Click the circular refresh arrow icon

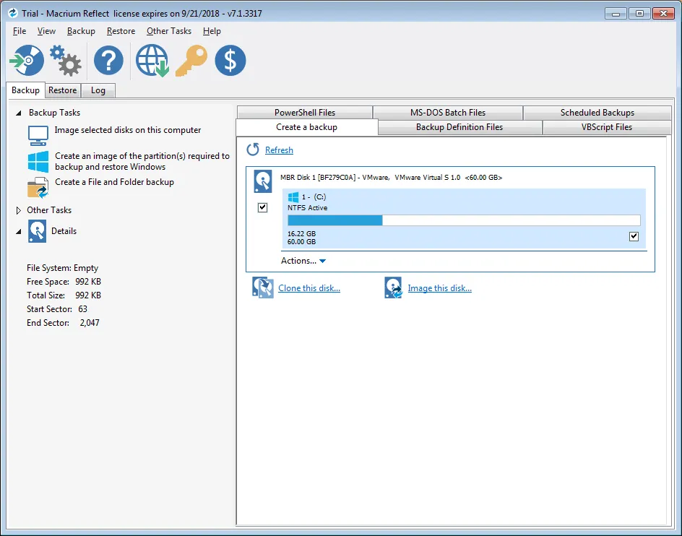click(253, 150)
